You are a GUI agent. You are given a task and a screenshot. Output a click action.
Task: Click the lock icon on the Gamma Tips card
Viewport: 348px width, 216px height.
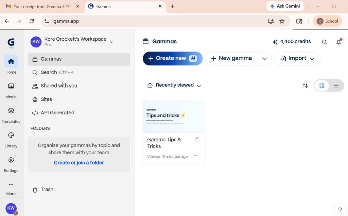[197, 139]
